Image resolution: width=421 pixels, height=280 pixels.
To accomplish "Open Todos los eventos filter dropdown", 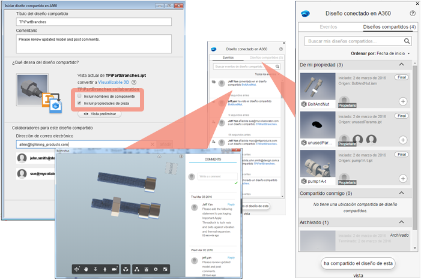I will tap(267, 74).
